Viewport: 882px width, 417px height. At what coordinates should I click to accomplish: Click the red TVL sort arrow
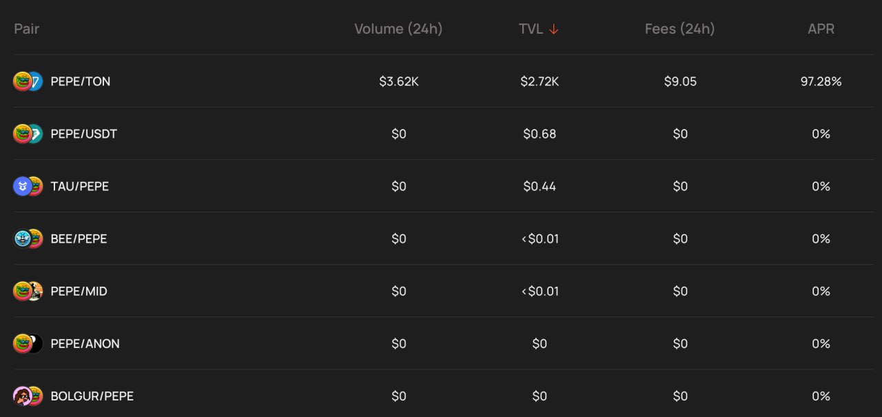coord(553,29)
